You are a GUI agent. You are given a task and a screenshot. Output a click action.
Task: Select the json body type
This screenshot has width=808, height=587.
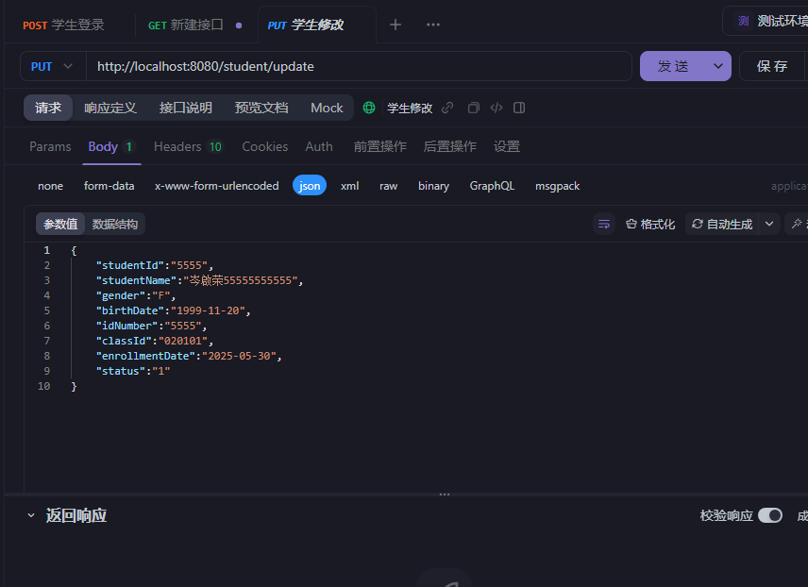310,186
